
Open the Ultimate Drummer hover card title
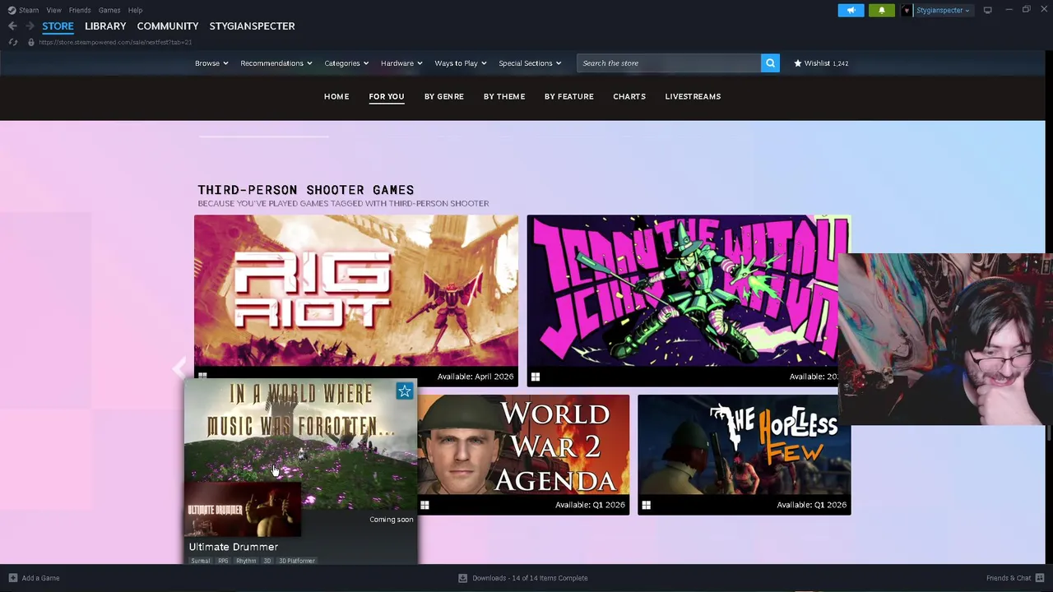pos(234,547)
